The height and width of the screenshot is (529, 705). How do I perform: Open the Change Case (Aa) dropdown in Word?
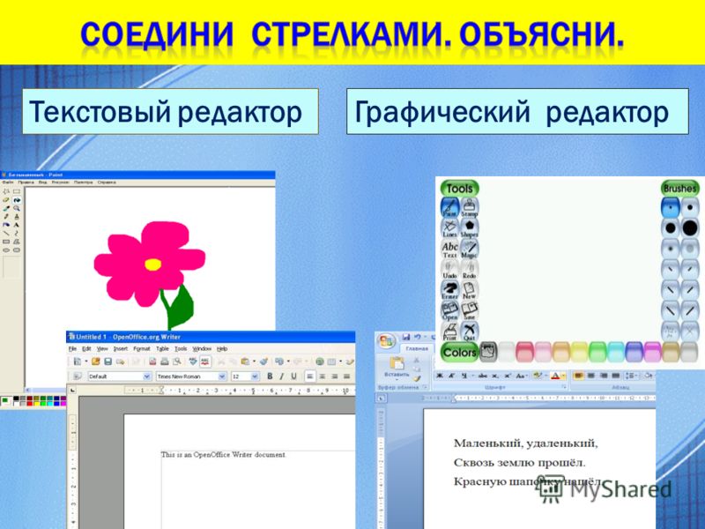pos(522,376)
